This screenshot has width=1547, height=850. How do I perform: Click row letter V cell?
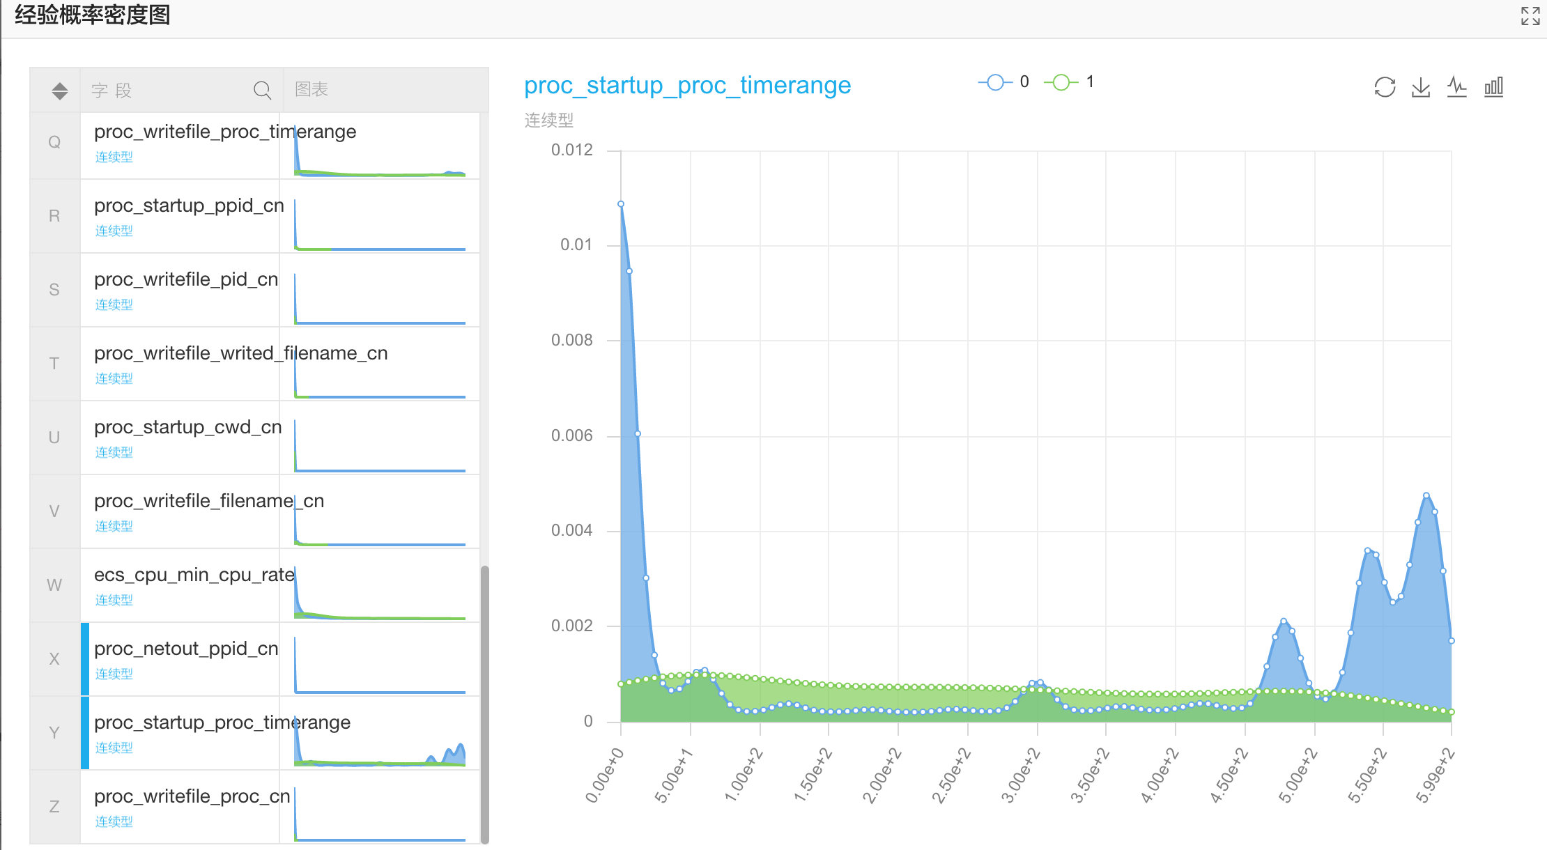(54, 511)
